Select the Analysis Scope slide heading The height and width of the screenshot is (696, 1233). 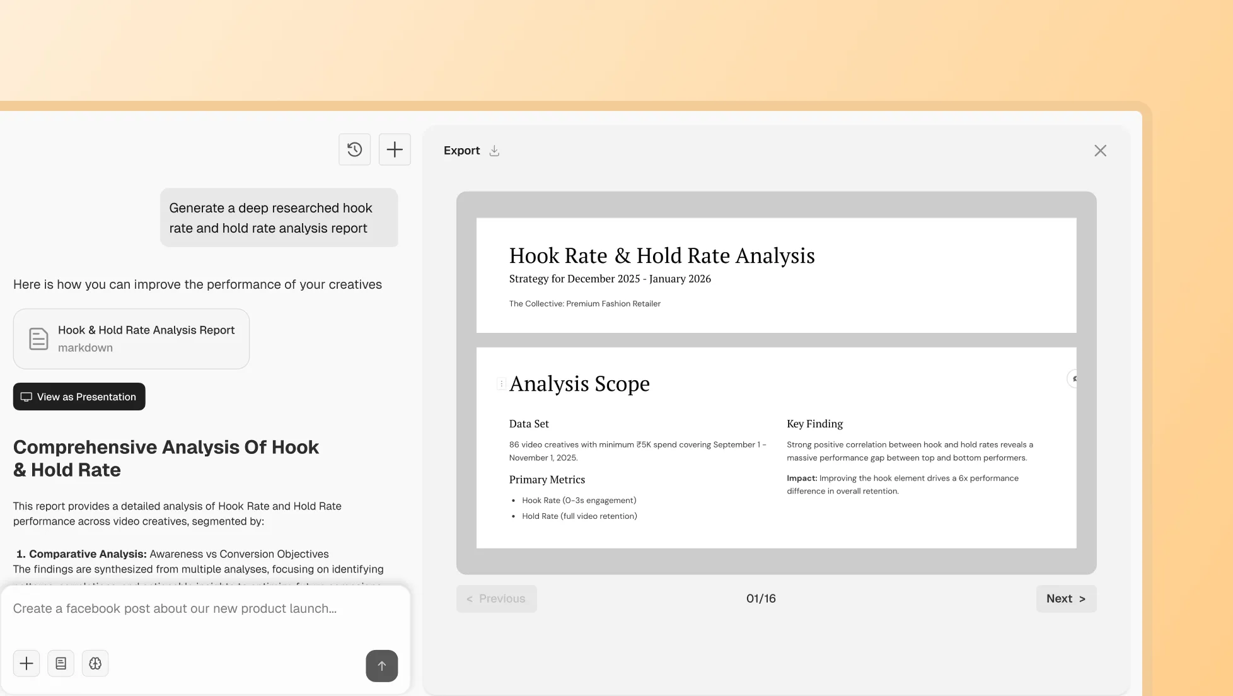click(579, 383)
